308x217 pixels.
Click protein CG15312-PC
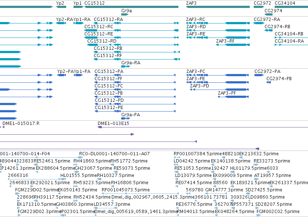(x=109, y=86)
